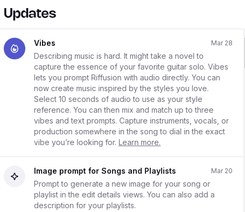Click the text Select 10 seconds of audio

pyautogui.click(x=87, y=99)
